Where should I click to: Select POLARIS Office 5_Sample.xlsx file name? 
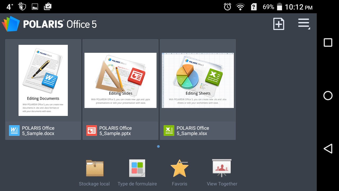(193, 131)
